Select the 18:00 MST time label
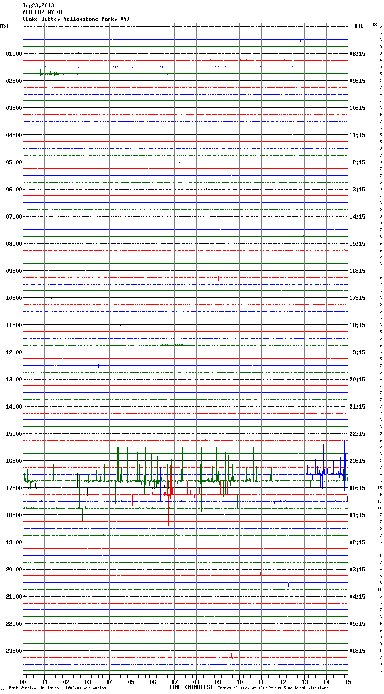The height and width of the screenshot is (694, 384). tap(14, 515)
